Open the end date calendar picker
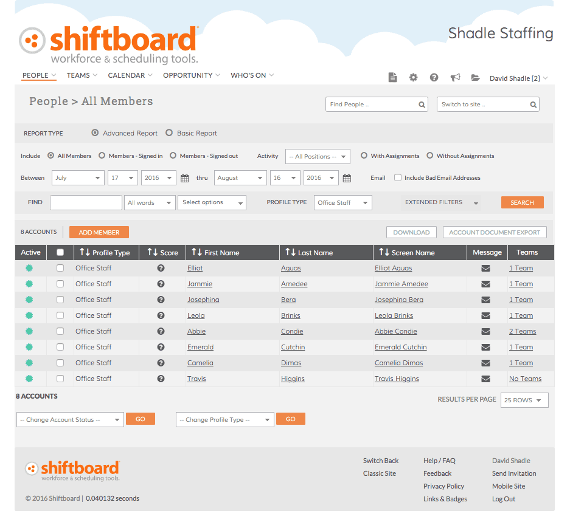Screen dimensions: 570x522 (x=347, y=178)
